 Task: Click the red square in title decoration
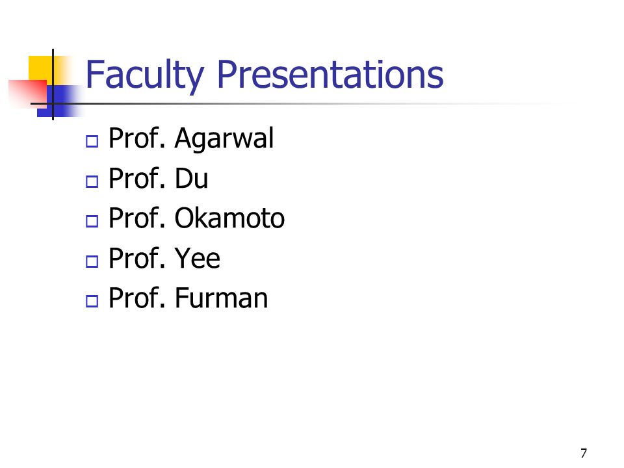(x=28, y=94)
